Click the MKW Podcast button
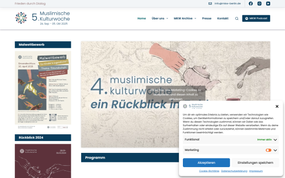The image size is (285, 178). pyautogui.click(x=256, y=19)
